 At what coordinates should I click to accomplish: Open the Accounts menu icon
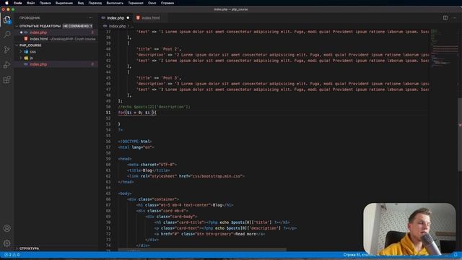coord(6,228)
